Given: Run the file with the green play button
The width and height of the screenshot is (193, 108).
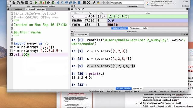Looking at the screenshot, I should tap(36, 3).
